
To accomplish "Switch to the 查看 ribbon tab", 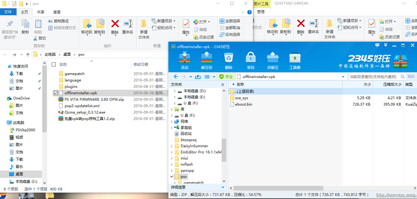I will (57, 12).
